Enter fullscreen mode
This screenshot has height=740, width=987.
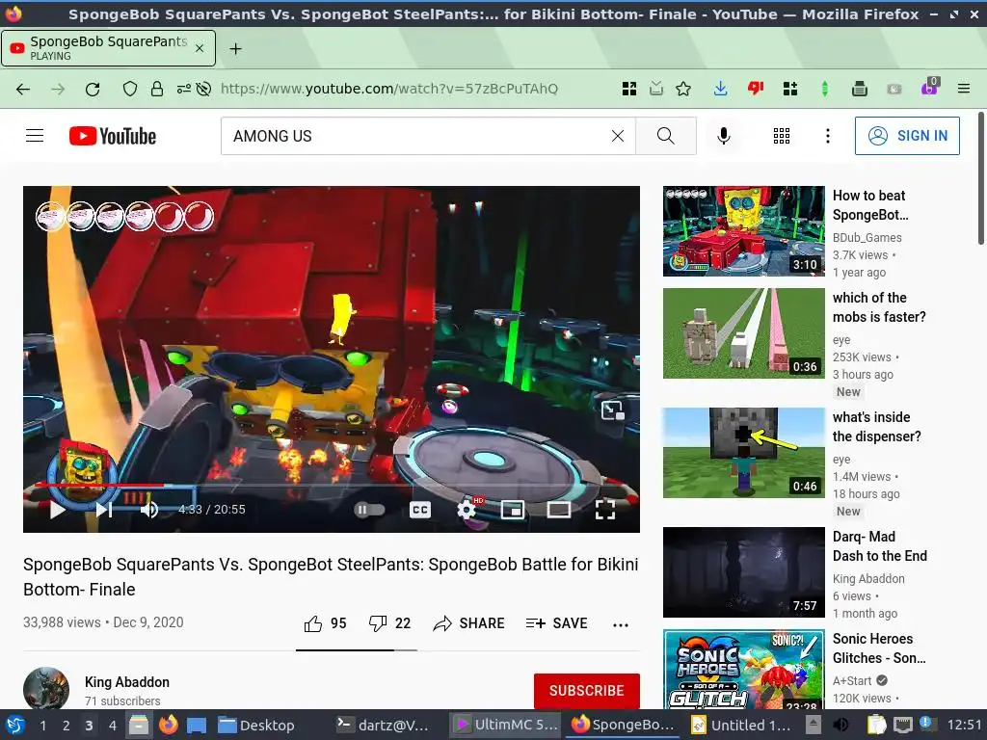pyautogui.click(x=605, y=510)
